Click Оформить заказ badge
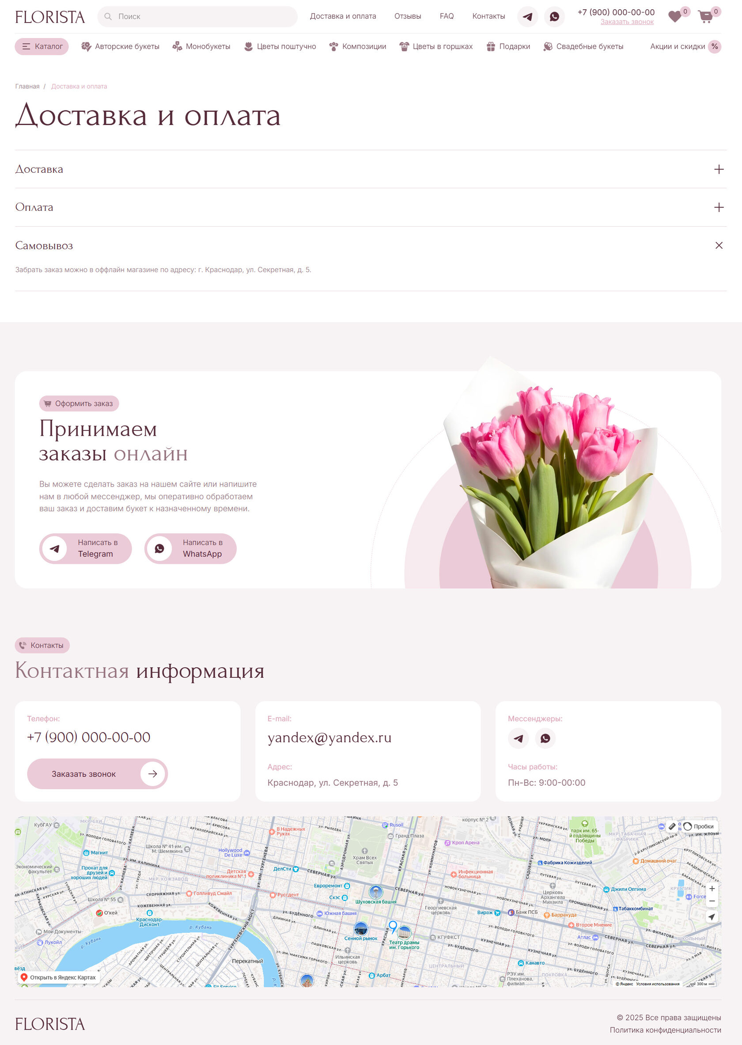Screen dimensions: 742x1045 point(79,404)
